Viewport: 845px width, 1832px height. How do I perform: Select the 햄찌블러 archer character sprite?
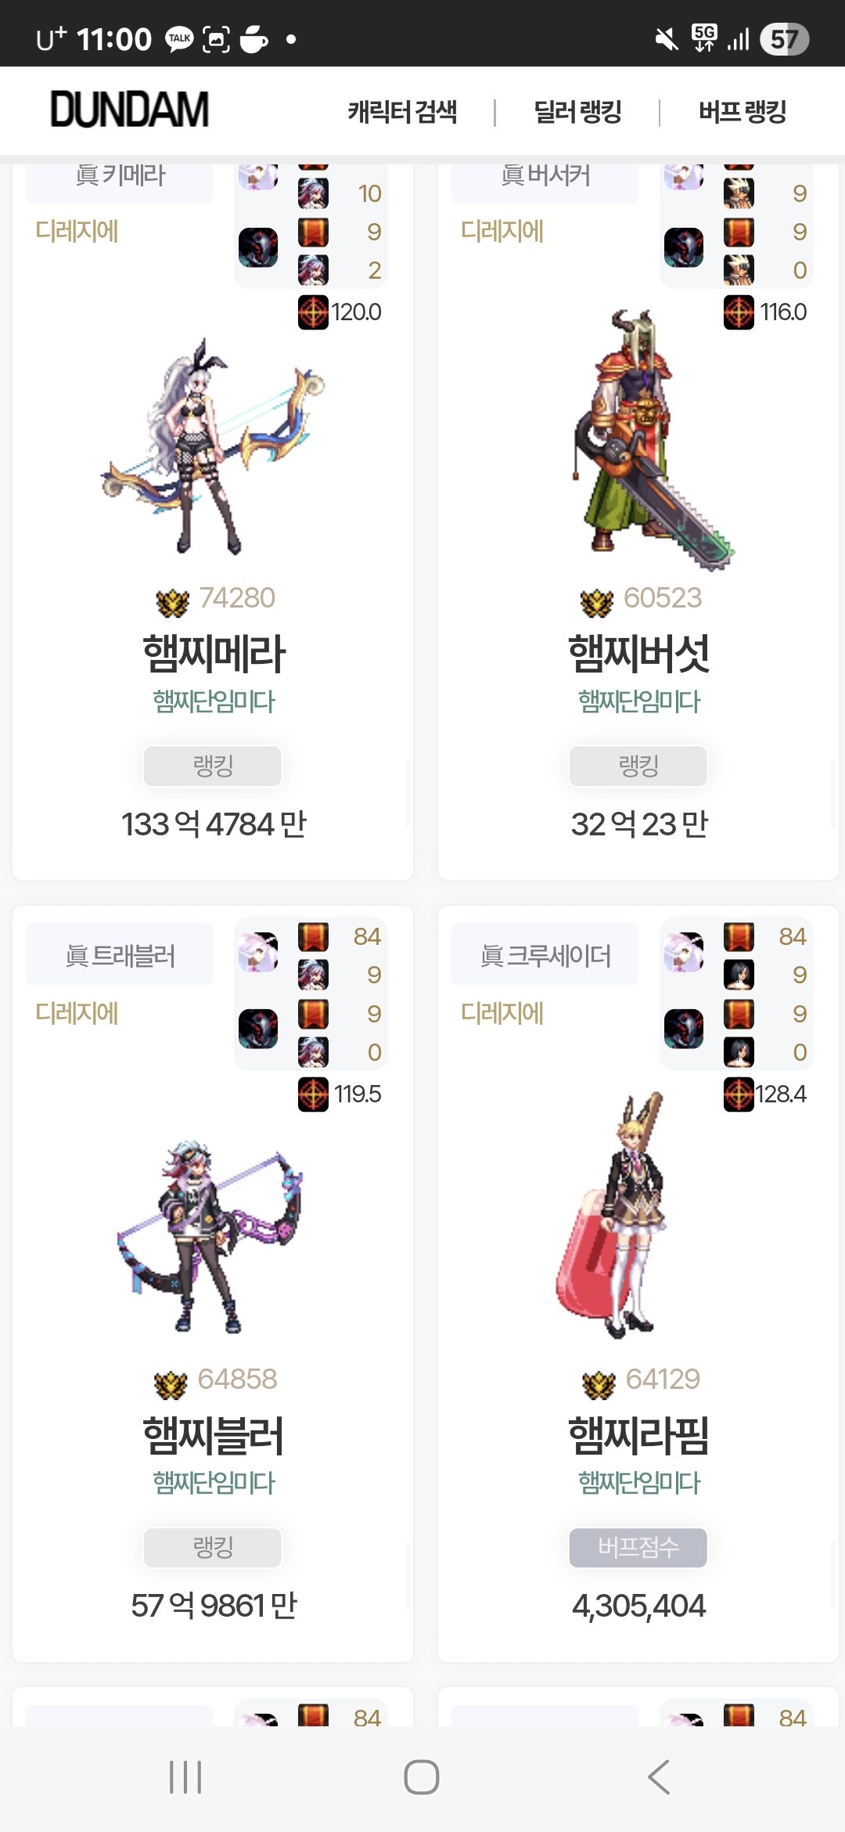tap(210, 1237)
